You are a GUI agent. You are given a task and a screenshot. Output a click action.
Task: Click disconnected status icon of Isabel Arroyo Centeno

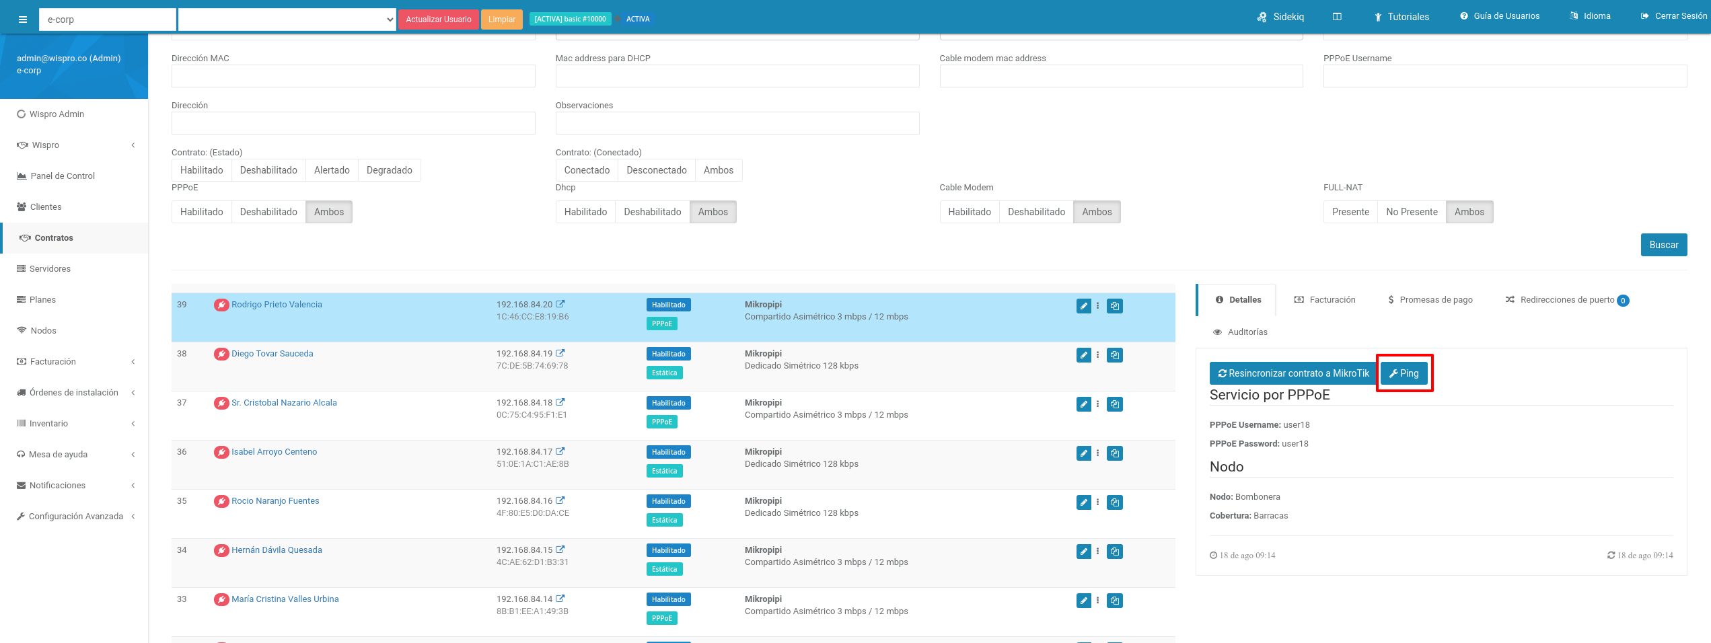click(x=221, y=453)
